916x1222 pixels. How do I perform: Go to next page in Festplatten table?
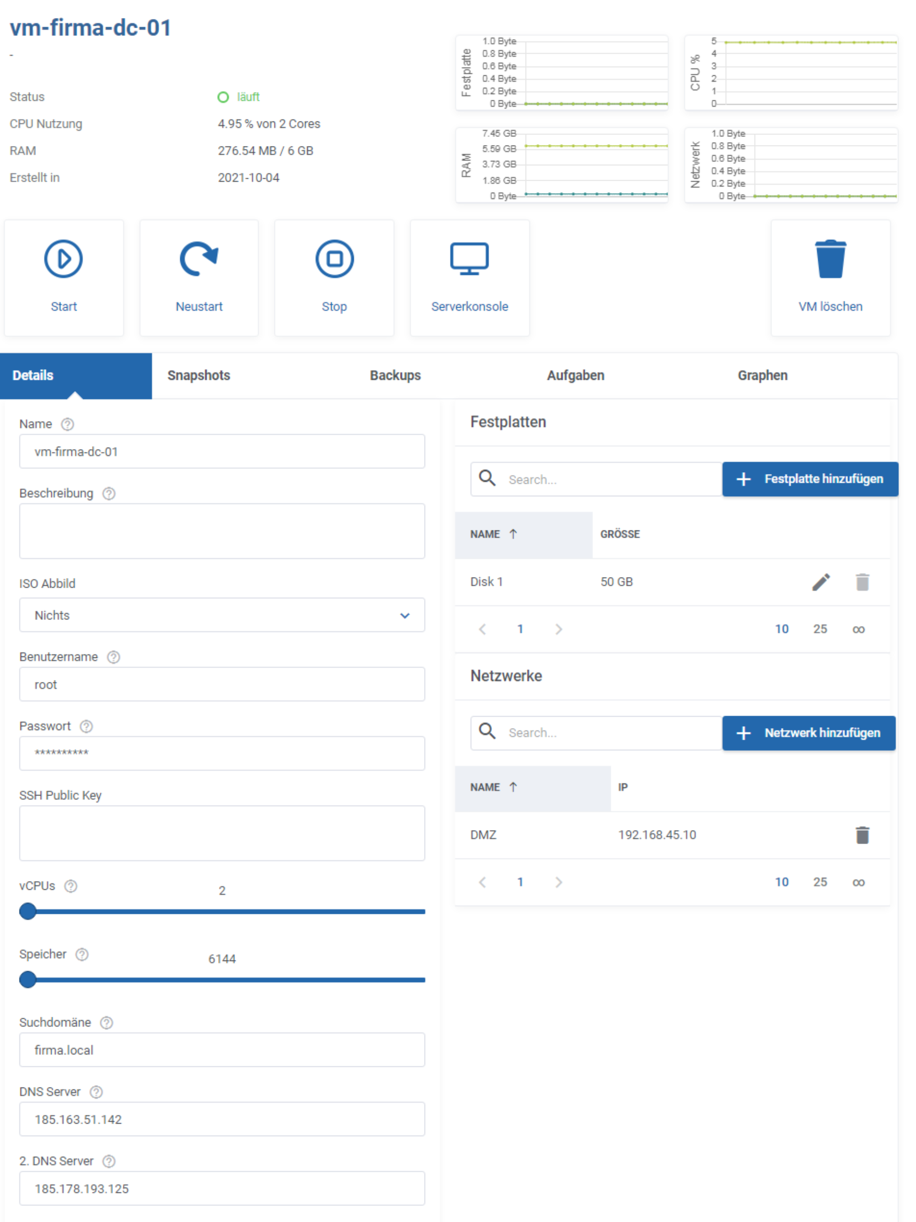coord(558,629)
